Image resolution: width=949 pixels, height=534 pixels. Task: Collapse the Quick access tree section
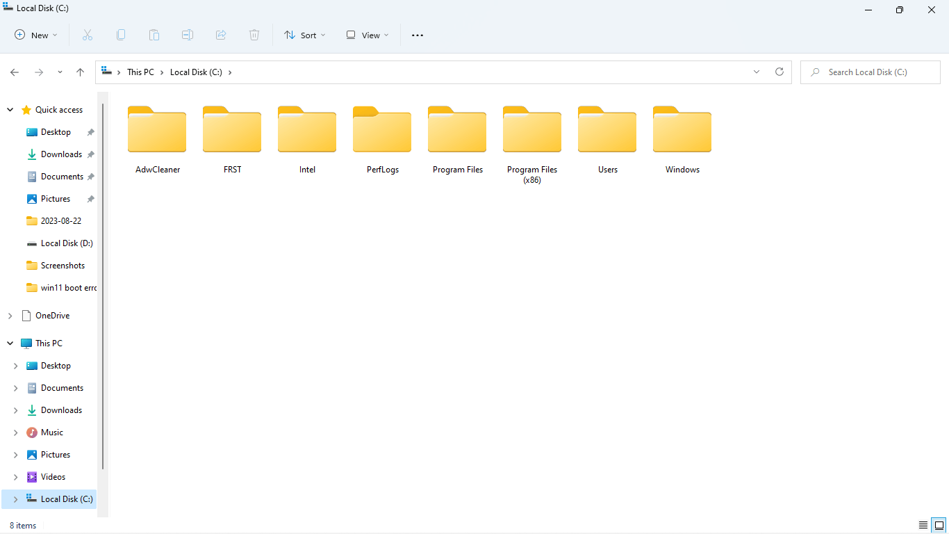(10, 110)
